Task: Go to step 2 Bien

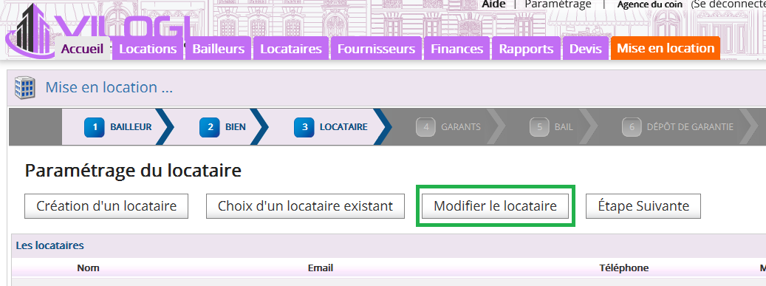Action: tap(222, 127)
